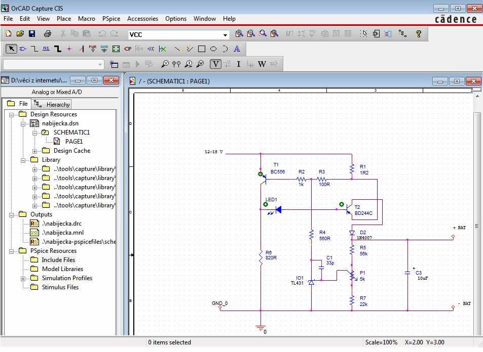Image resolution: width=483 pixels, height=352 pixels.
Task: Place a Voltage differential marker probe
Action: [176, 64]
